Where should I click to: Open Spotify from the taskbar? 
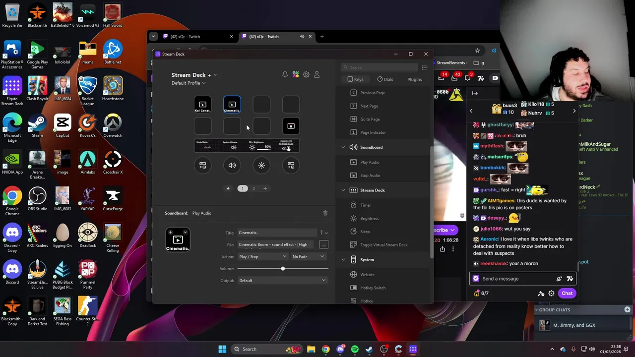click(355, 349)
